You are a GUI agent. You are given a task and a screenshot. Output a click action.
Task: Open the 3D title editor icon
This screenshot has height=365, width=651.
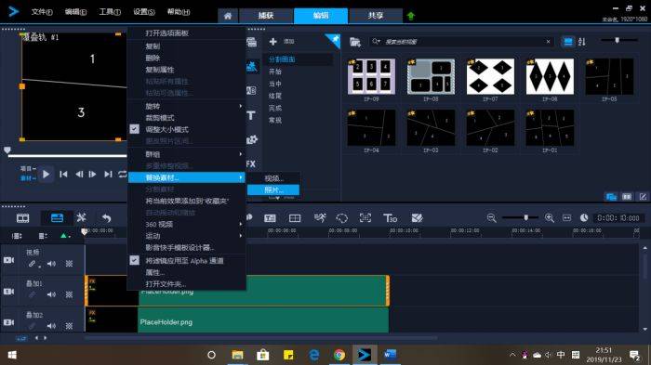tap(391, 218)
